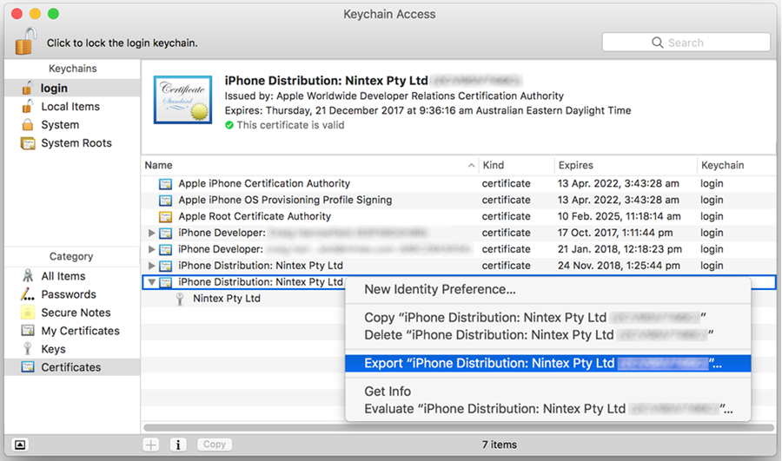Screen dimensions: 782x461
Task: Click icon of Apple iPhone Certification Authority
Action: pyautogui.click(x=166, y=184)
